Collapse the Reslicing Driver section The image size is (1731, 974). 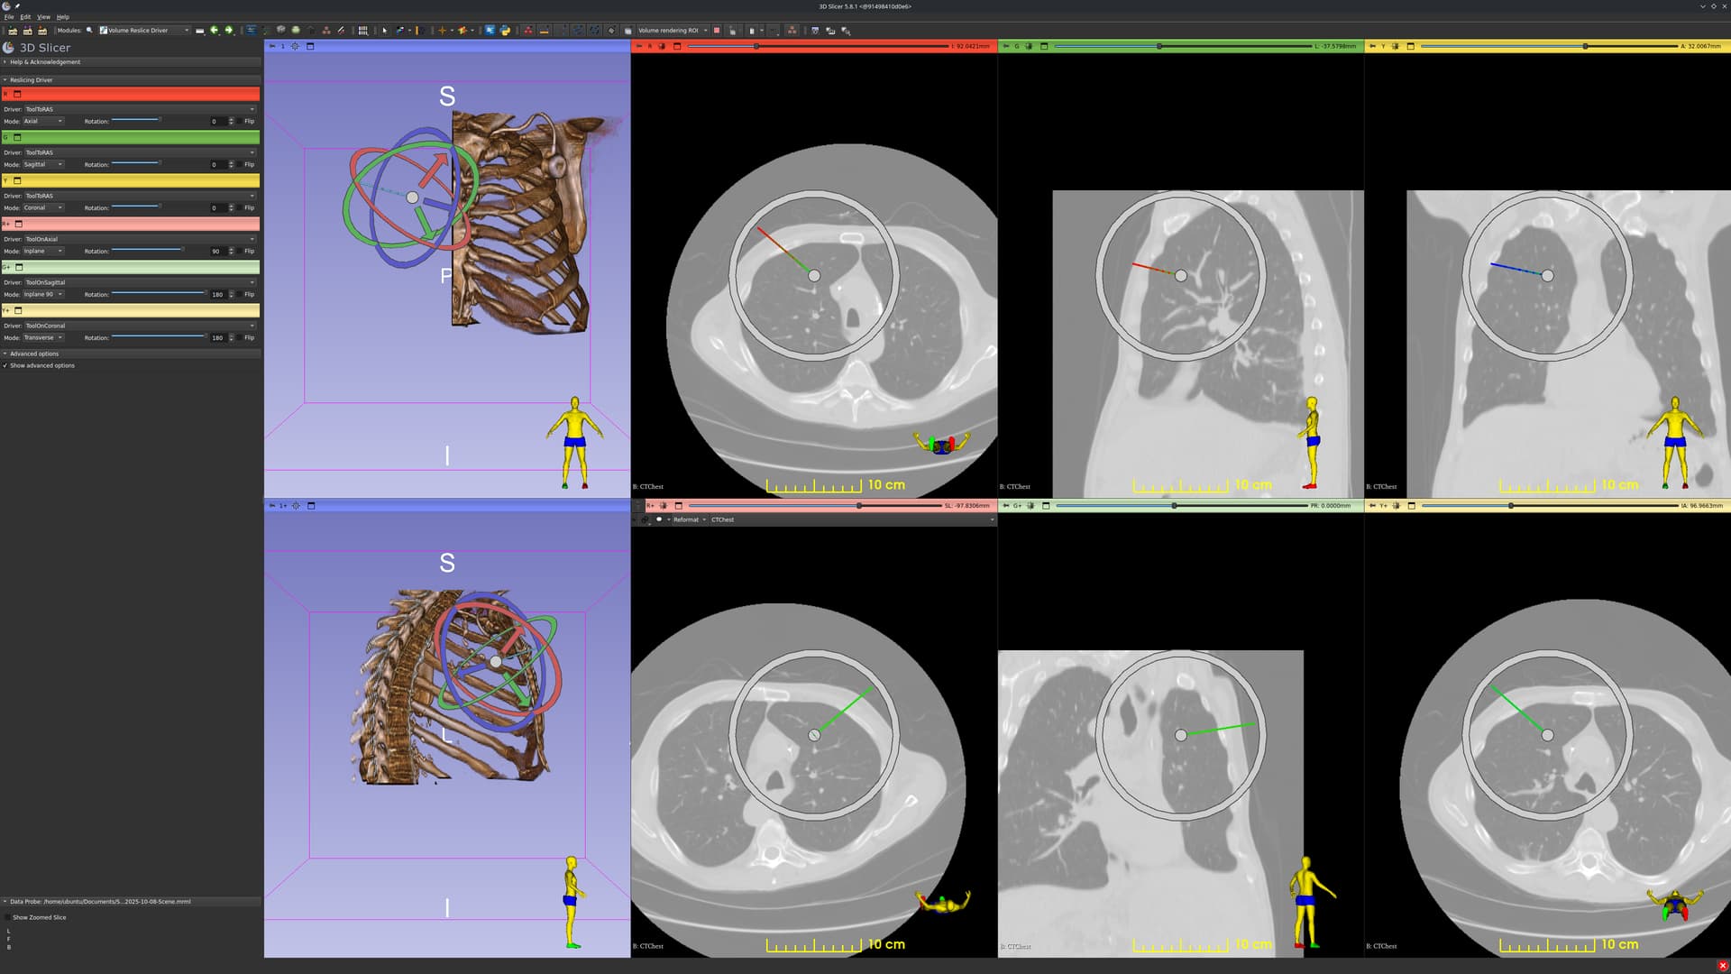[31, 80]
